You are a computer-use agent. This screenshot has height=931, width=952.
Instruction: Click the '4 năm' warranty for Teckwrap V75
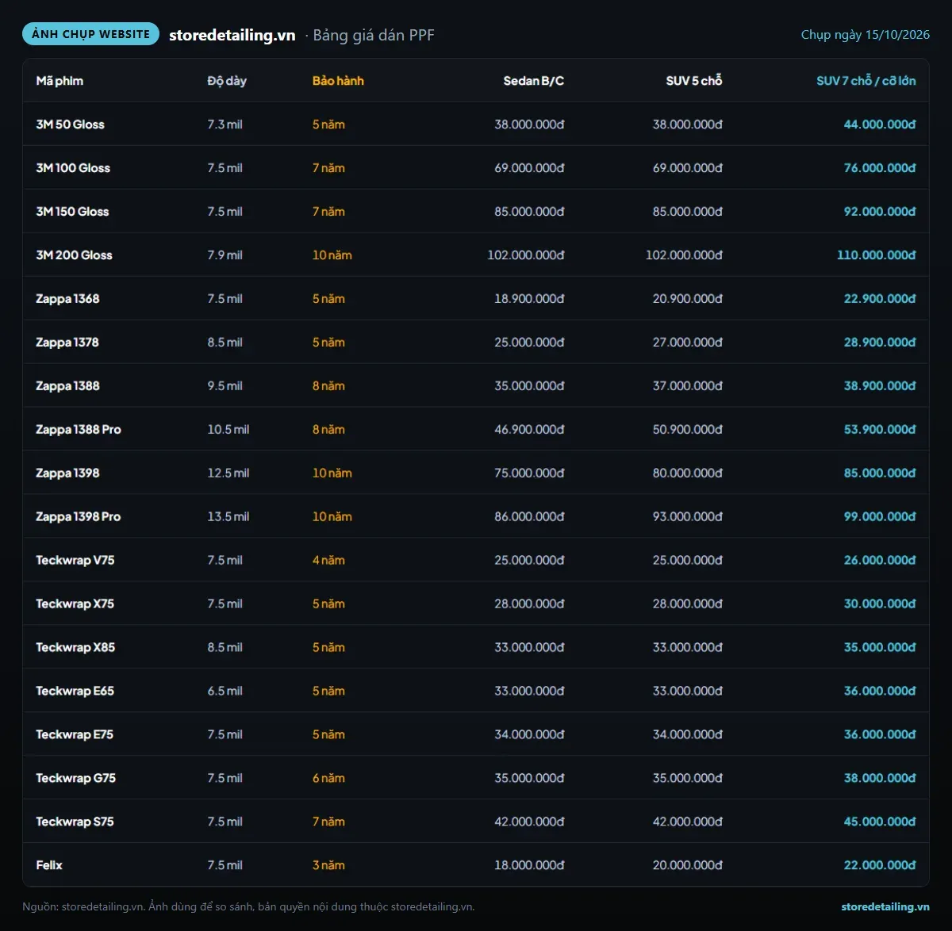point(328,561)
